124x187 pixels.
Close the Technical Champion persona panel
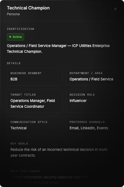(x=115, y=9)
